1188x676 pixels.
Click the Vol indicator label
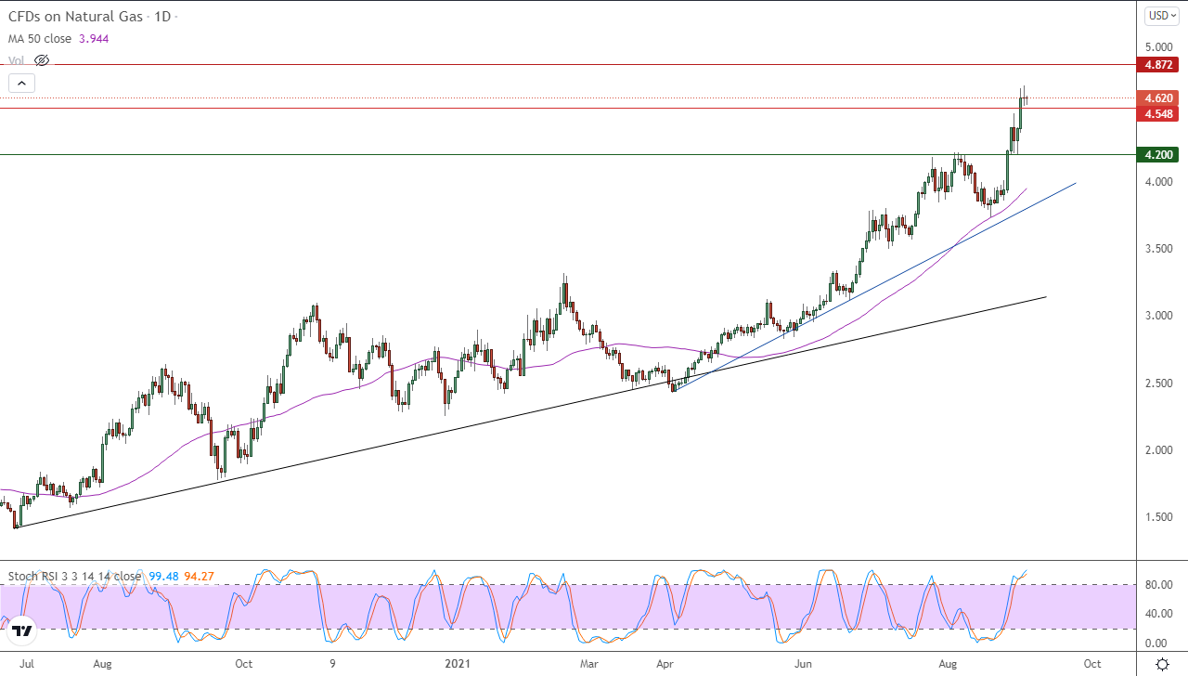coord(17,60)
